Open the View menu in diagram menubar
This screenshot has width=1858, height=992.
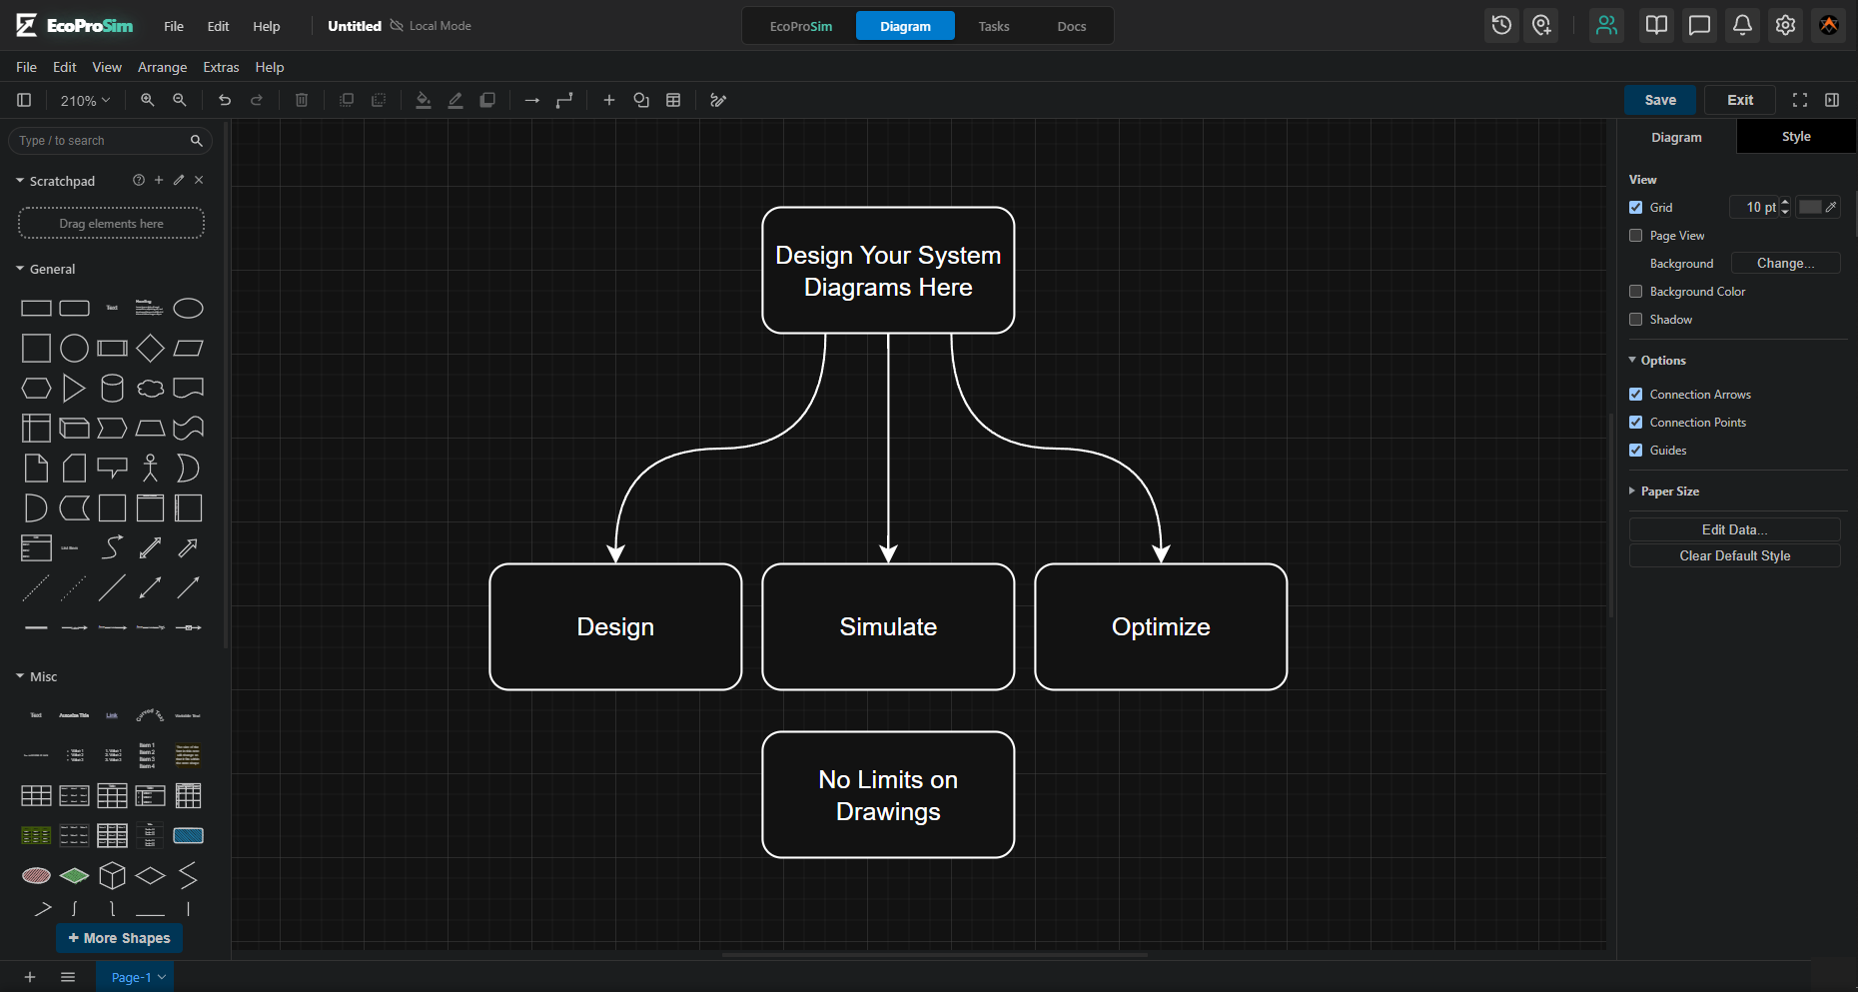point(107,67)
